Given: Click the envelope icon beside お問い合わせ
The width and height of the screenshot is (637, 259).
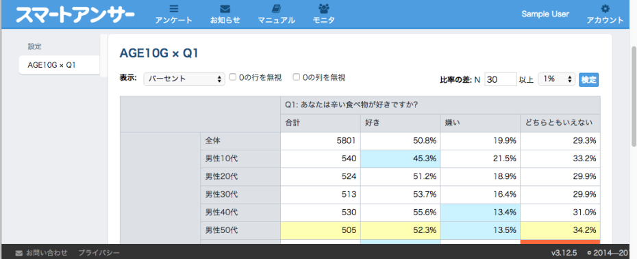Looking at the screenshot, I should tap(18, 254).
